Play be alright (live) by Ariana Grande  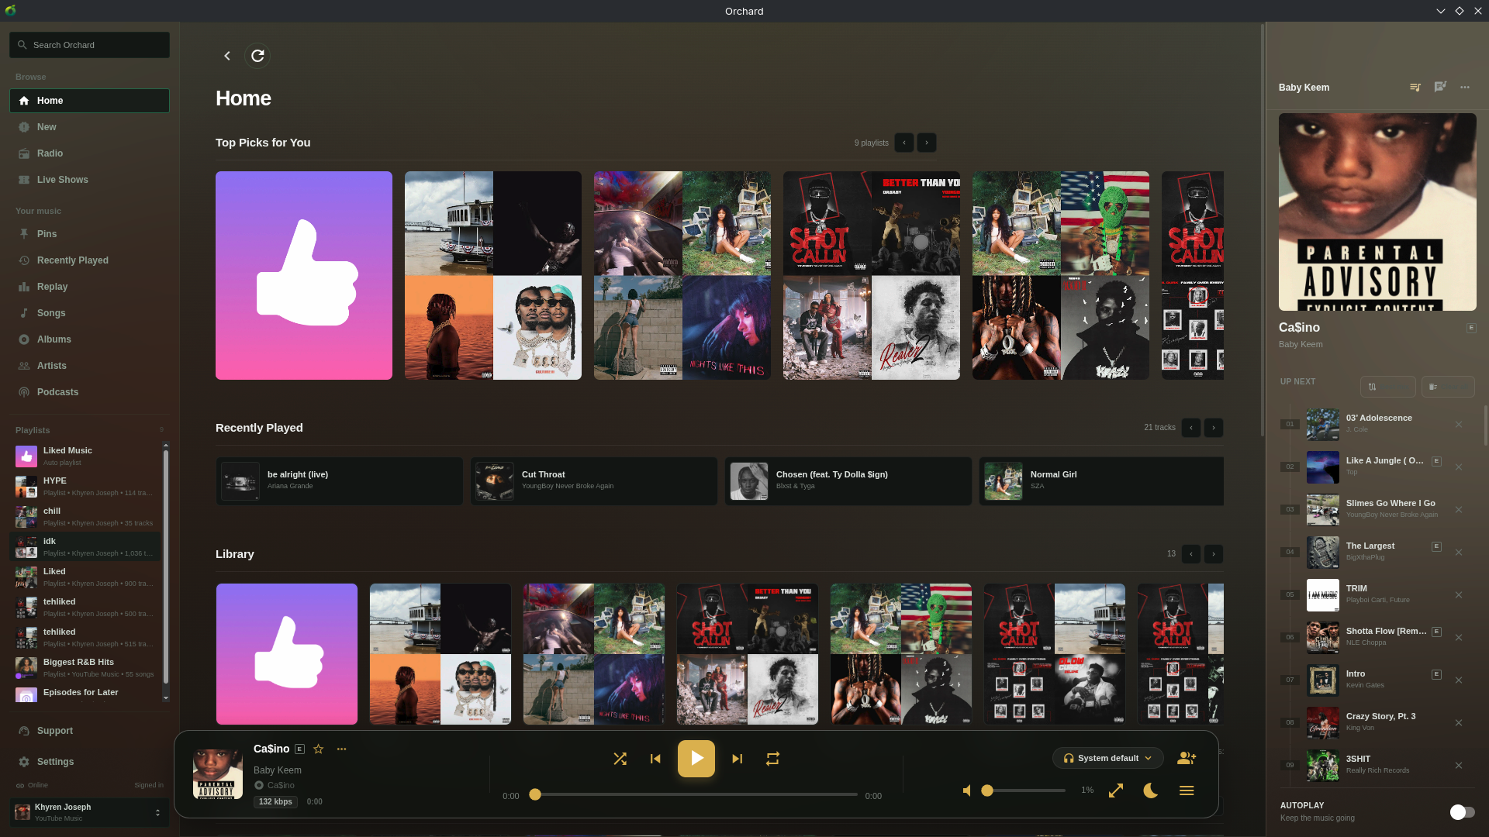click(339, 481)
